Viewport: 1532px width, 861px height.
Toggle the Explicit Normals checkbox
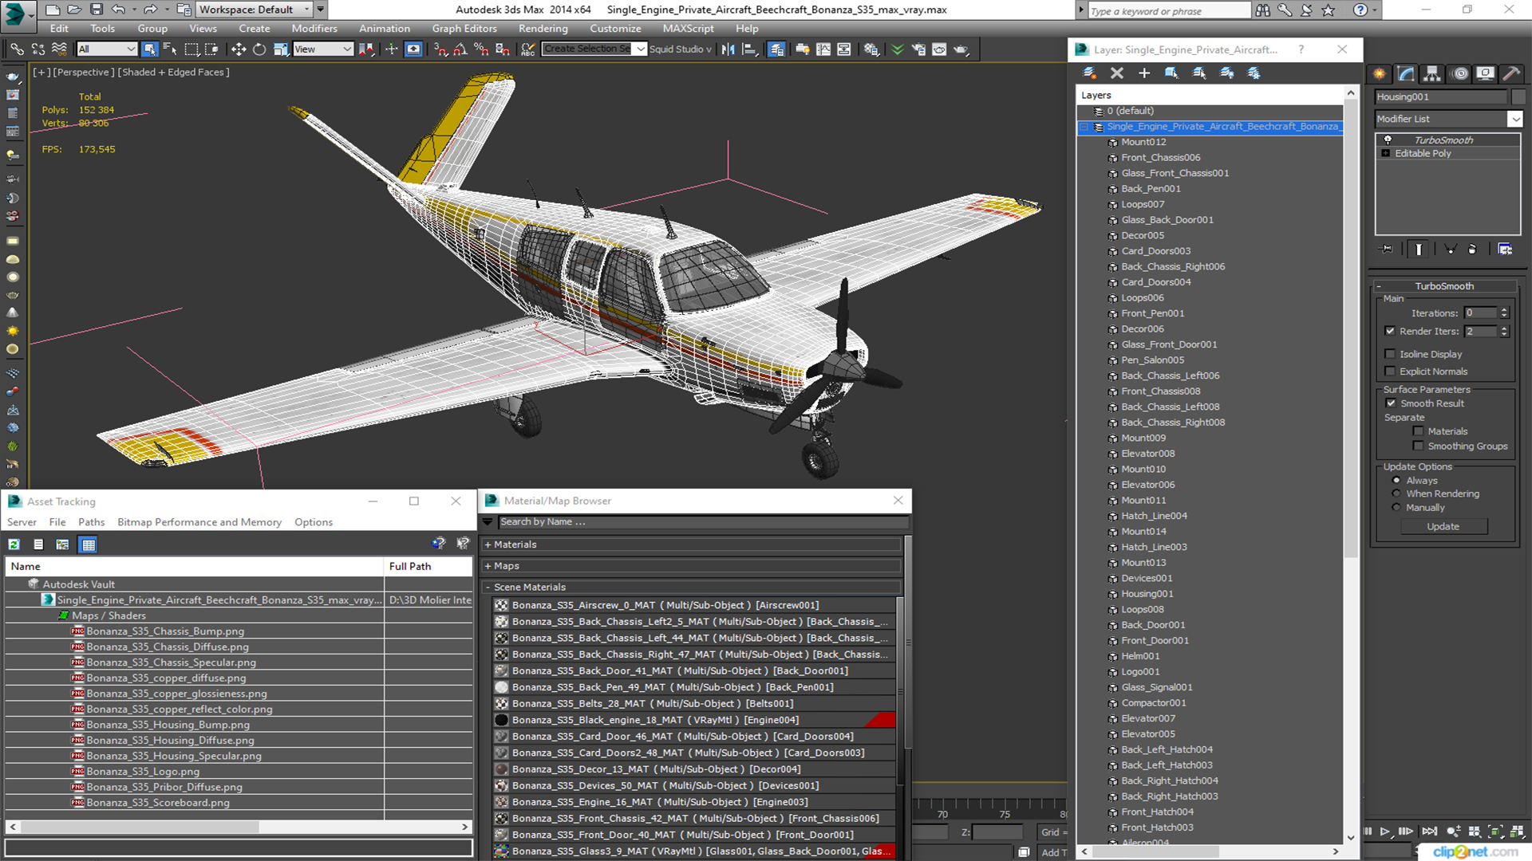[1390, 372]
